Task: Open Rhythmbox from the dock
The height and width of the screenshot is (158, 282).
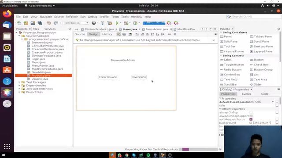Action: pyautogui.click(x=7, y=48)
